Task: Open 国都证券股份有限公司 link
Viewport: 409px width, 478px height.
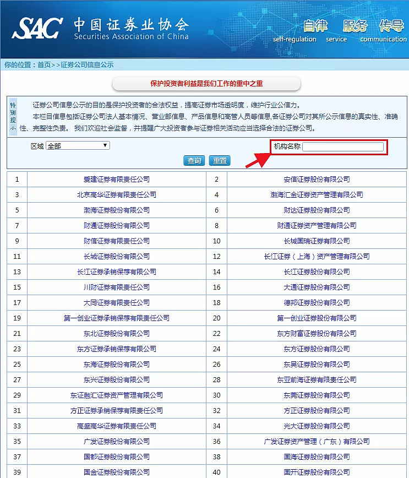Action: (117, 457)
